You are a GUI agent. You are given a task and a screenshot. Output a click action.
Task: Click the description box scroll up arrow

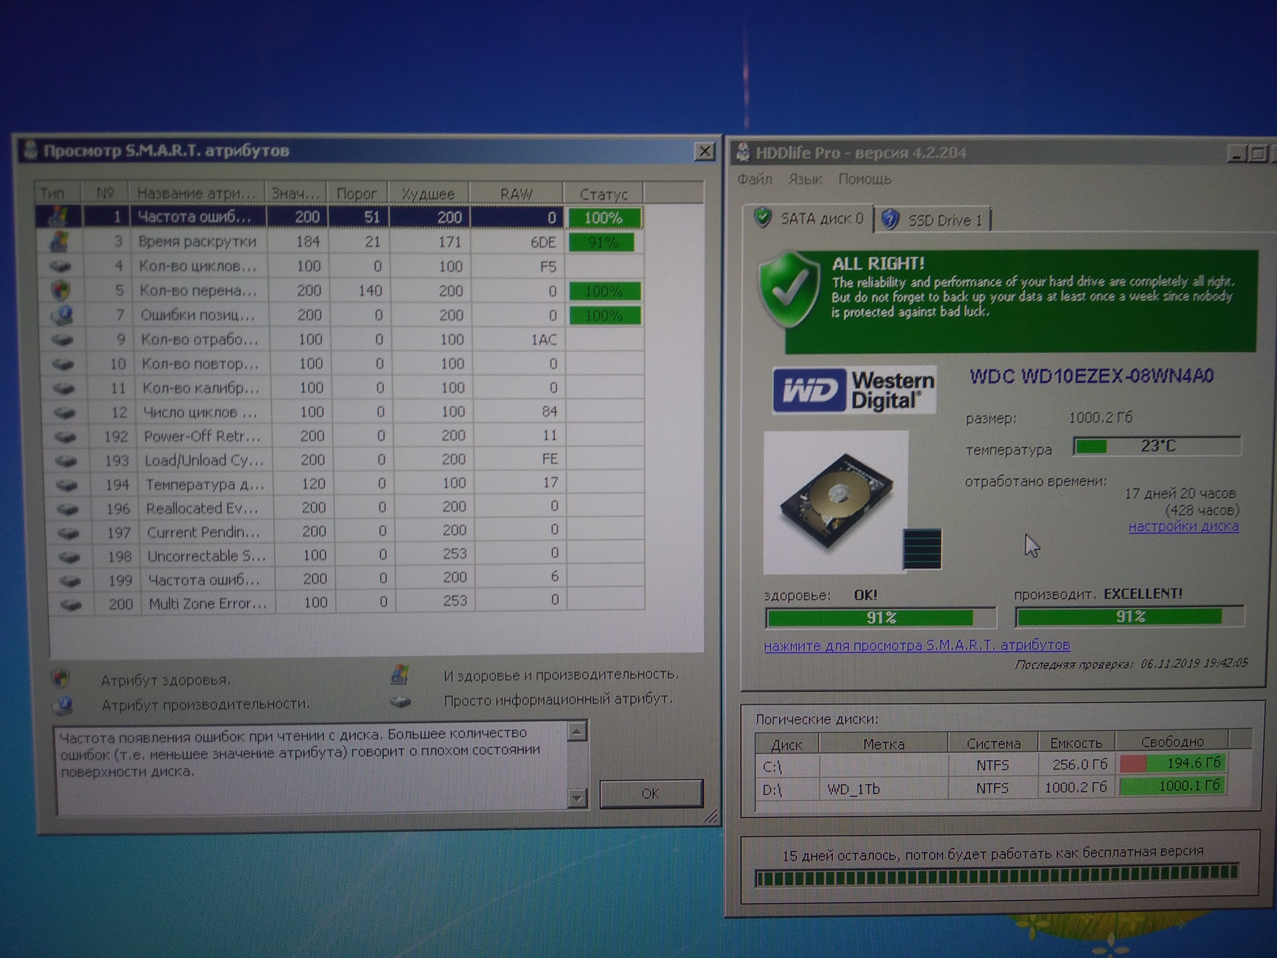(577, 732)
